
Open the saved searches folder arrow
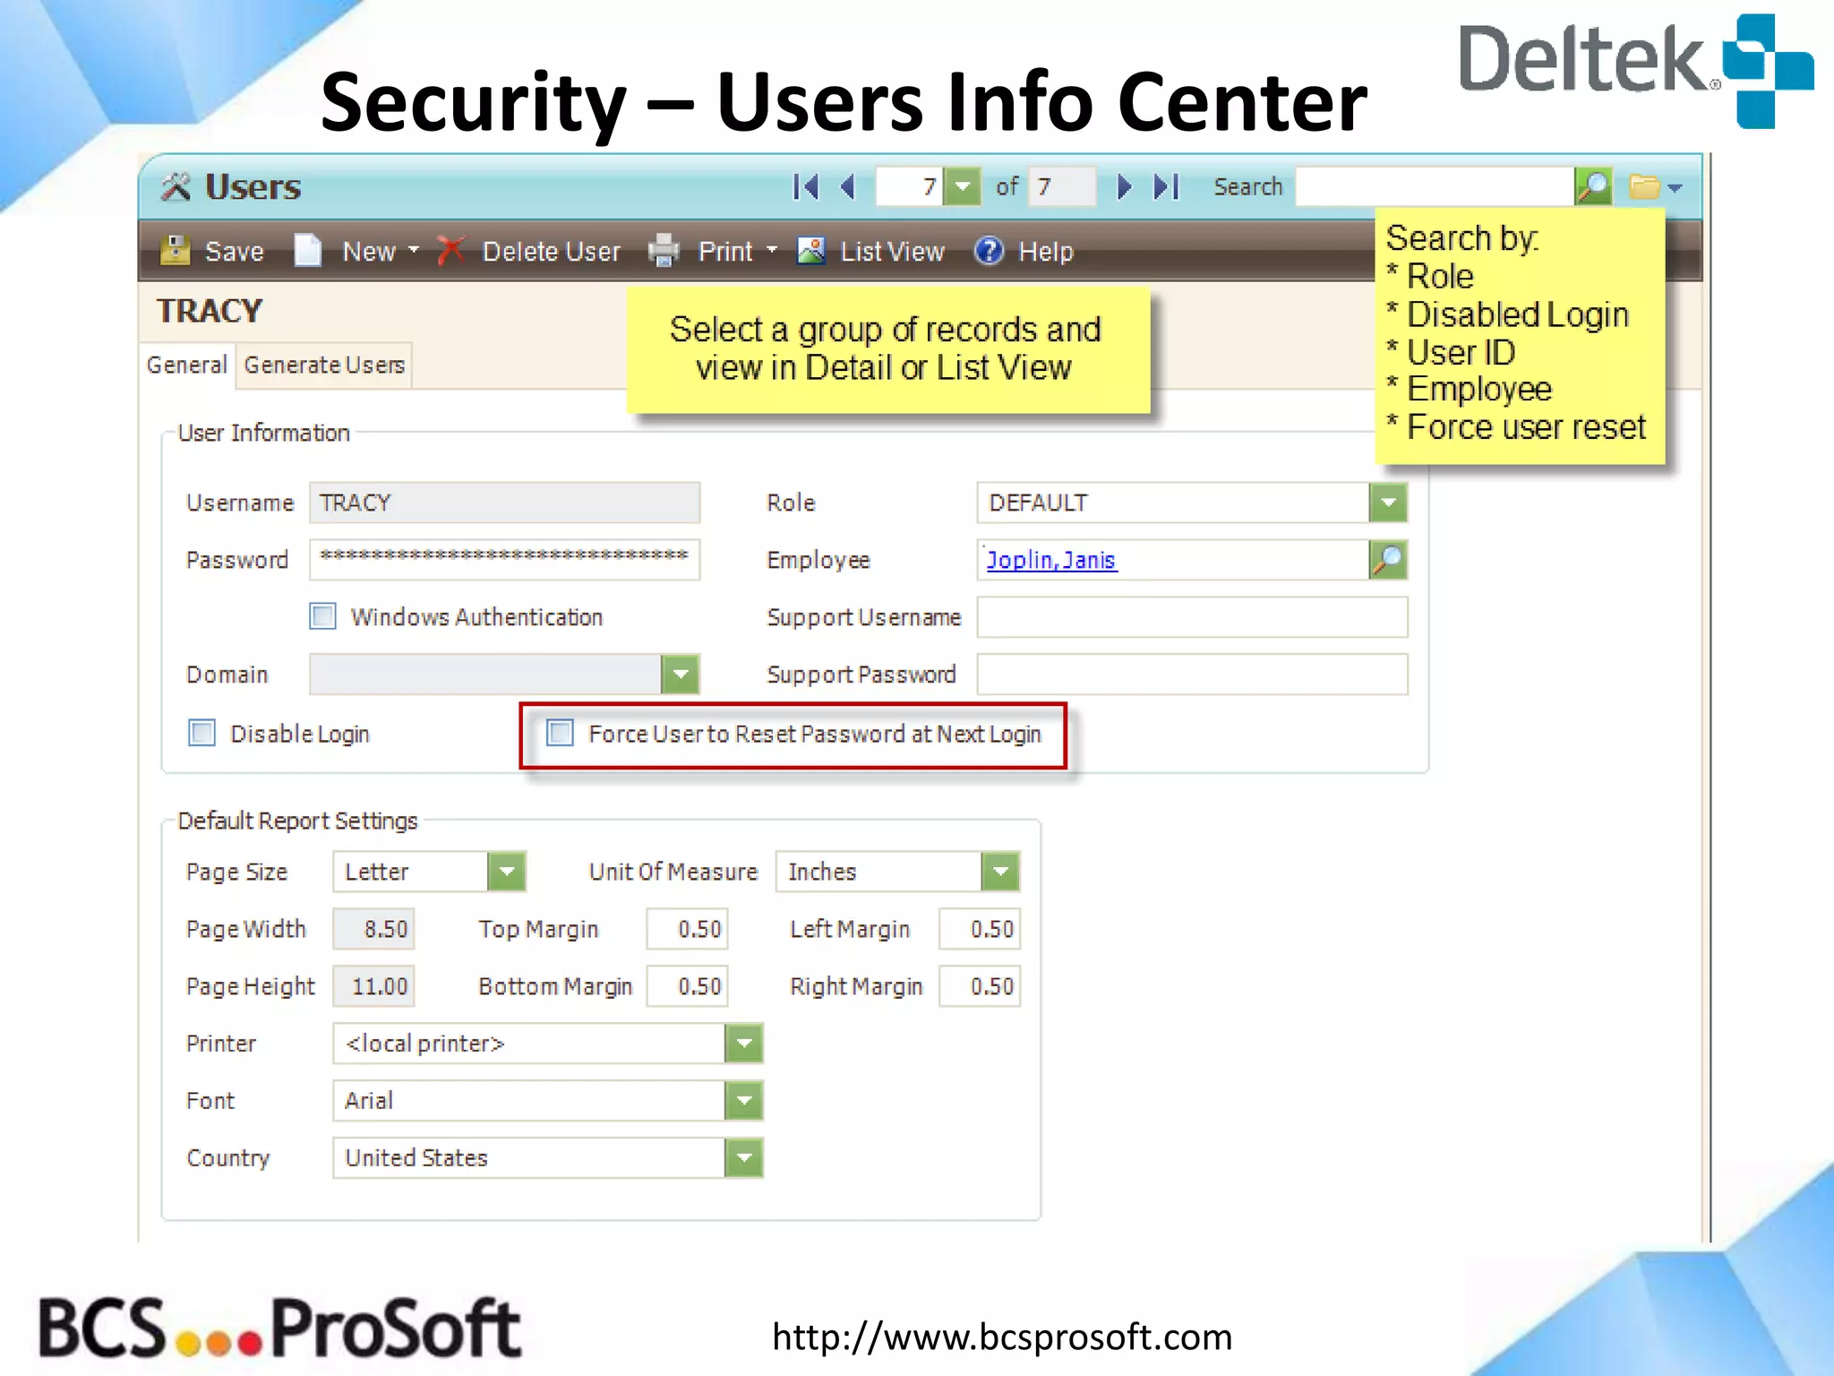pyautogui.click(x=1675, y=188)
